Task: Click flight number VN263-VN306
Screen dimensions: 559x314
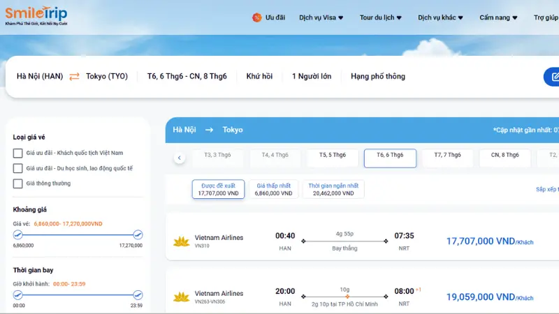Action: (210, 301)
